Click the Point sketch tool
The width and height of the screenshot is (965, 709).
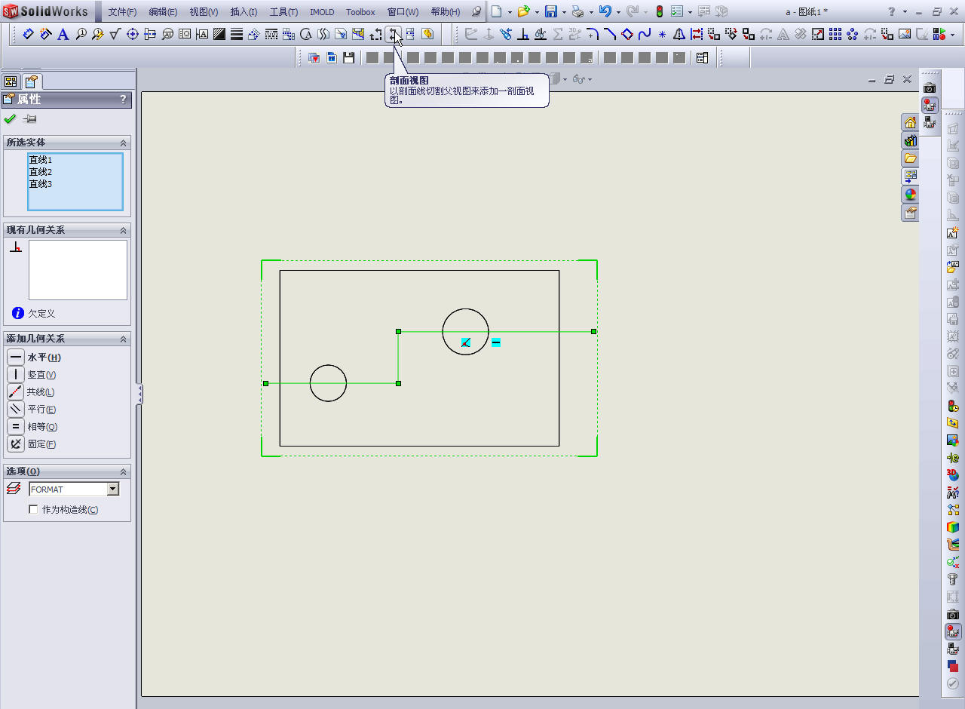(x=662, y=34)
